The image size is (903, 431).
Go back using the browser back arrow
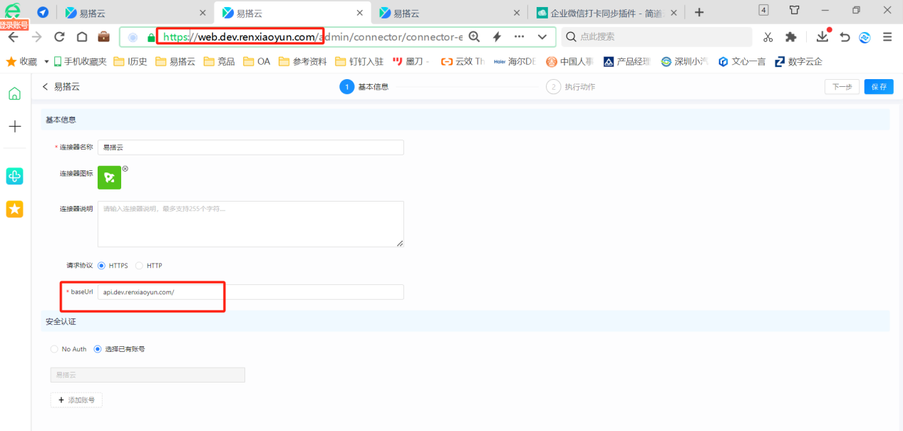[13, 37]
